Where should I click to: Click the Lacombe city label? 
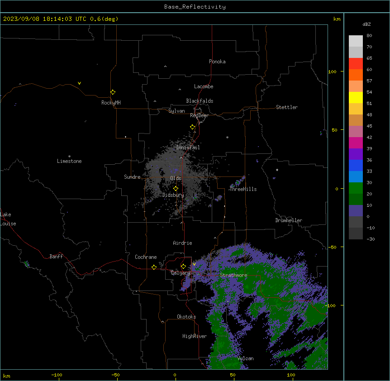[x=204, y=86]
